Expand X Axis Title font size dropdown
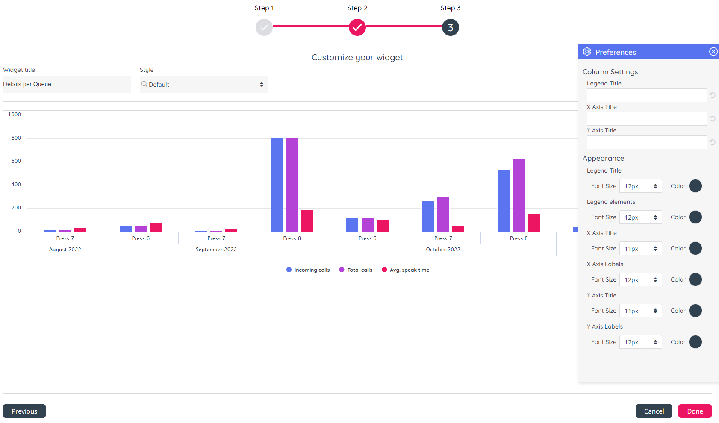 pyautogui.click(x=640, y=249)
